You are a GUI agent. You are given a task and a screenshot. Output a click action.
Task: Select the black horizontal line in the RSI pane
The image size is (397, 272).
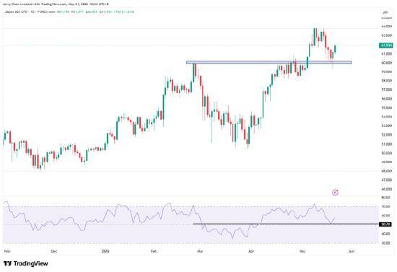286,224
